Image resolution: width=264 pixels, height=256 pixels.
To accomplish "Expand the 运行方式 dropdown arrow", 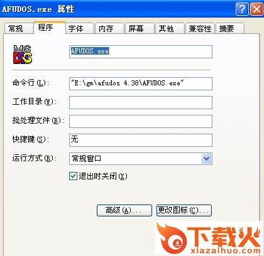I will [207, 159].
